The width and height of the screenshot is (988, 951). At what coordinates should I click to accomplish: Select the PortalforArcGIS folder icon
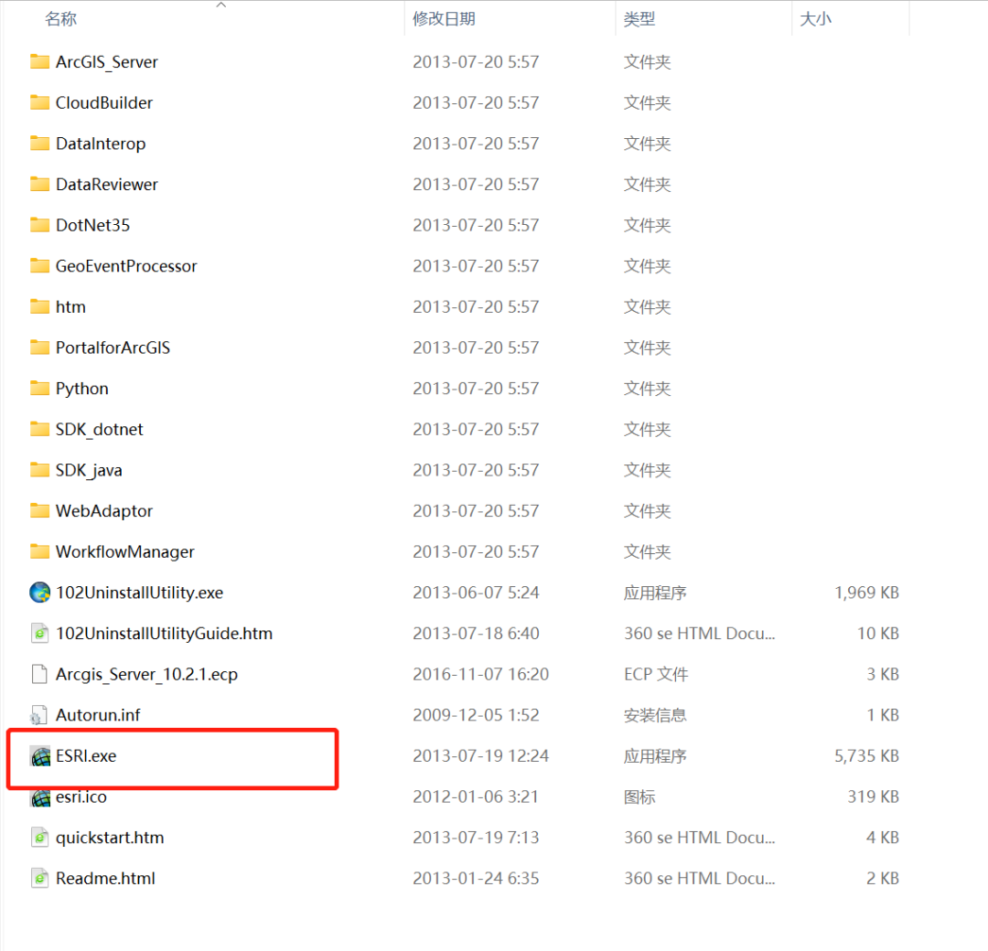click(39, 347)
